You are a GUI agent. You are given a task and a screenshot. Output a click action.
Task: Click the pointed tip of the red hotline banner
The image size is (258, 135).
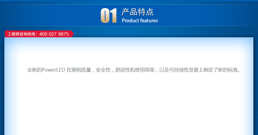pos(72,34)
